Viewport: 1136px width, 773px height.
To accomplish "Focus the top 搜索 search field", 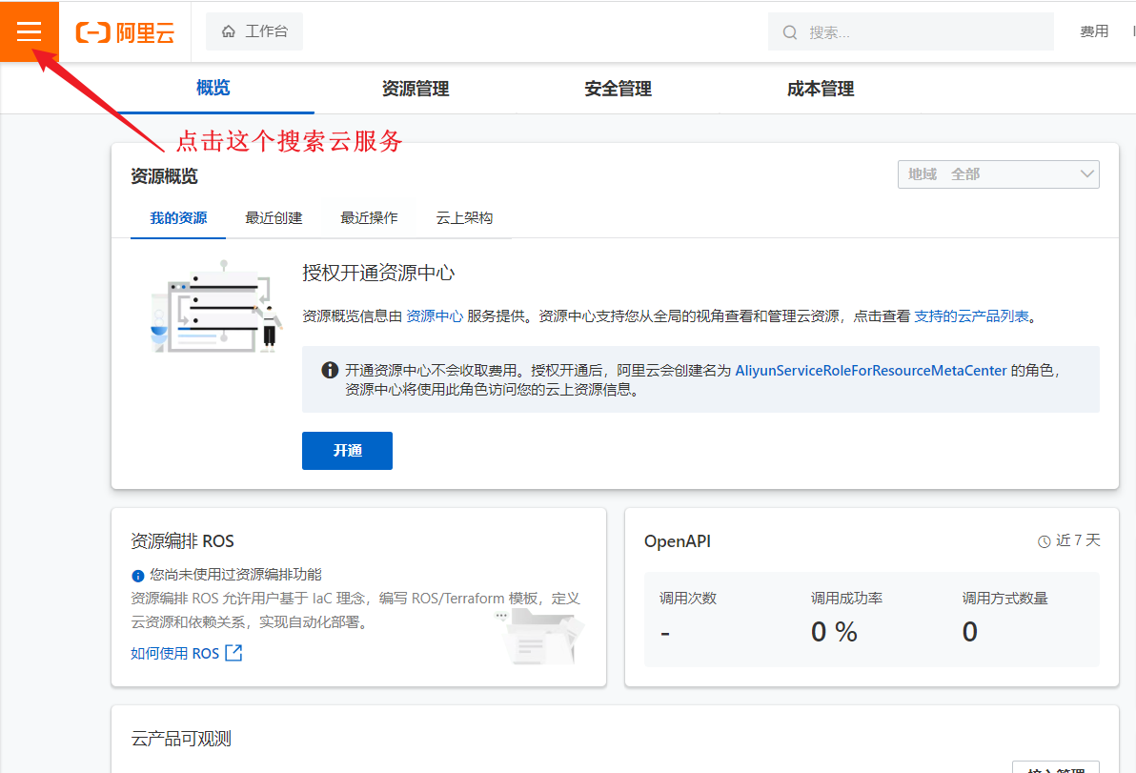I will (x=911, y=31).
